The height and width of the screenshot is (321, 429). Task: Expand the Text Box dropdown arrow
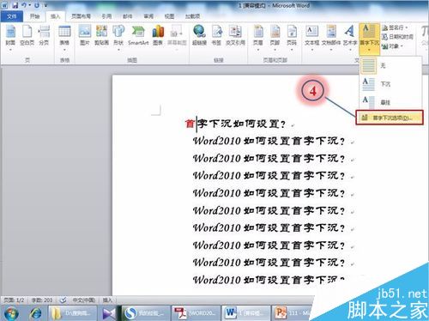311,50
